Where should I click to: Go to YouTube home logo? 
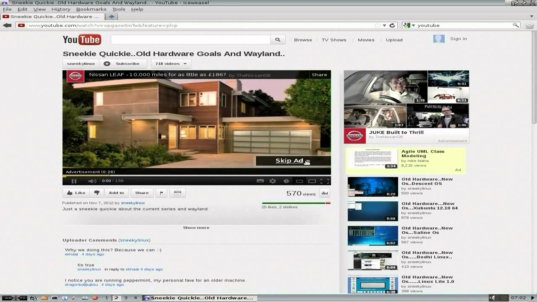pyautogui.click(x=82, y=40)
